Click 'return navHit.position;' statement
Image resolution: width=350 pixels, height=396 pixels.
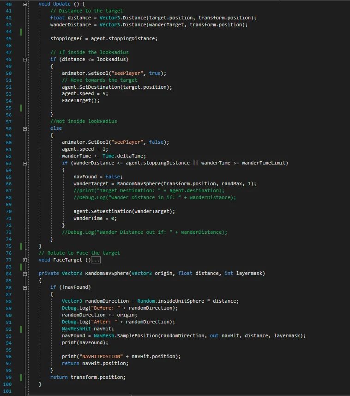click(x=95, y=363)
